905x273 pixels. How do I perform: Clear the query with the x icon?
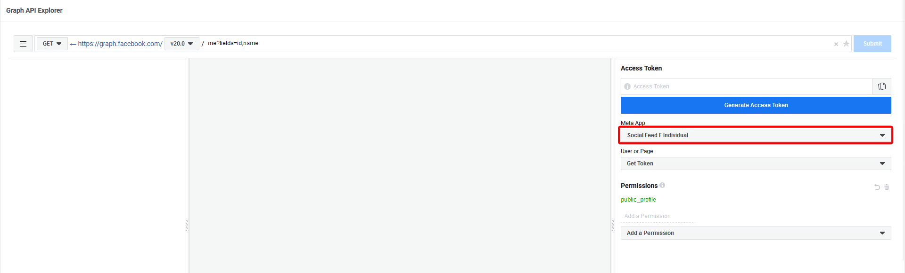[836, 44]
